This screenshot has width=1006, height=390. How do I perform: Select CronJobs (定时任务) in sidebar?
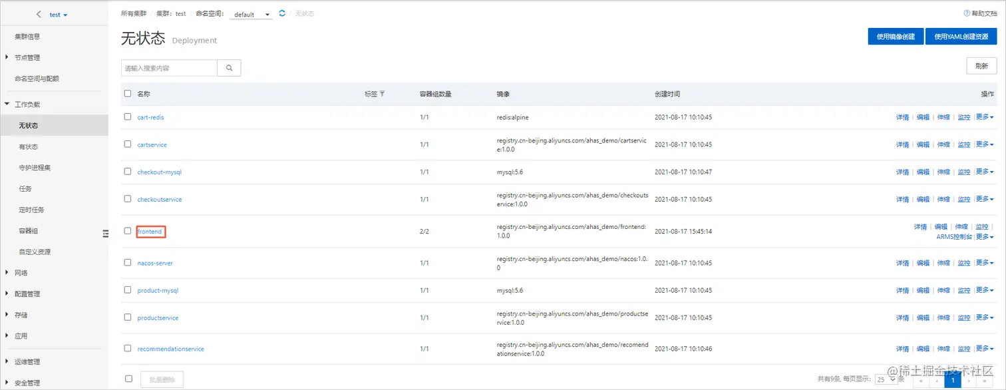pyautogui.click(x=32, y=210)
